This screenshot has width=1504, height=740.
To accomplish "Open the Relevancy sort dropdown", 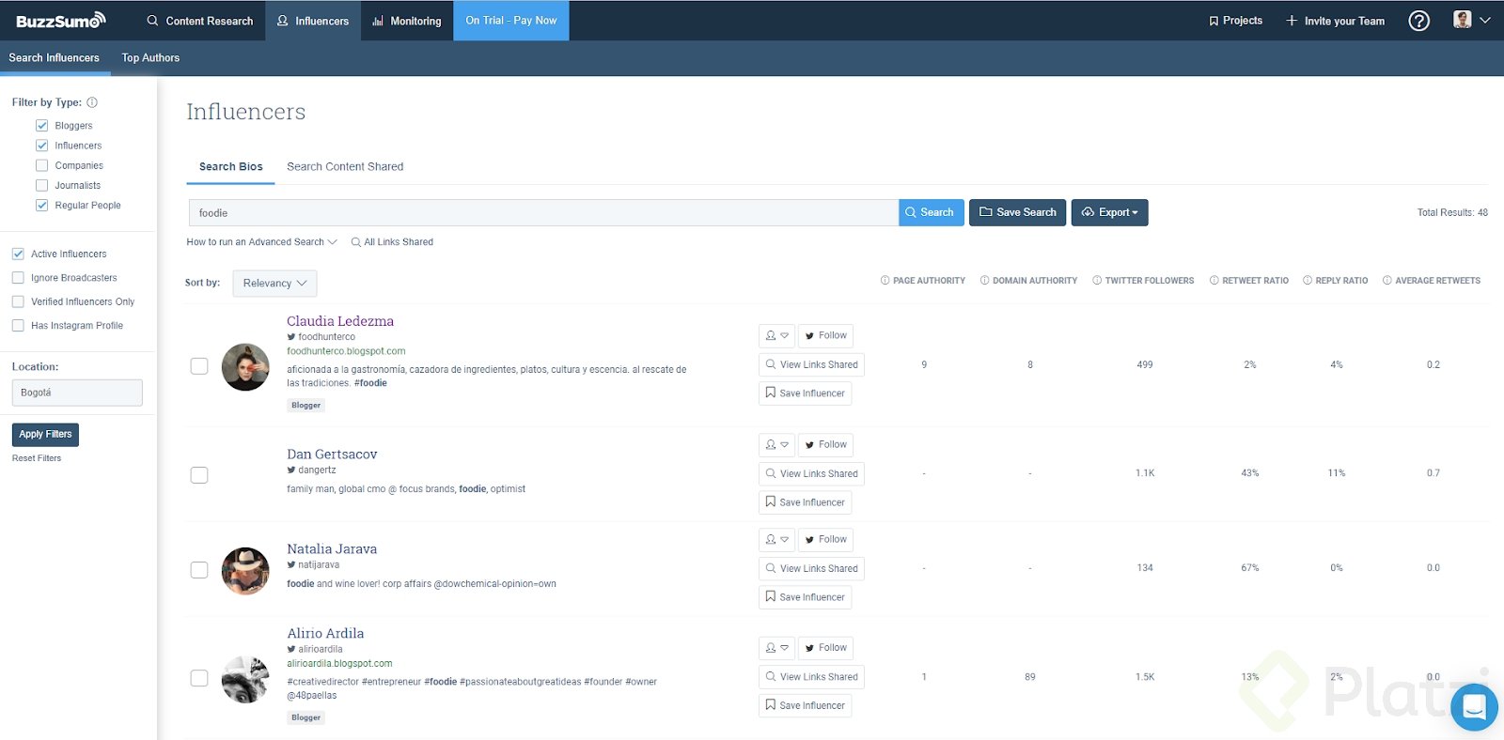I will coord(274,284).
